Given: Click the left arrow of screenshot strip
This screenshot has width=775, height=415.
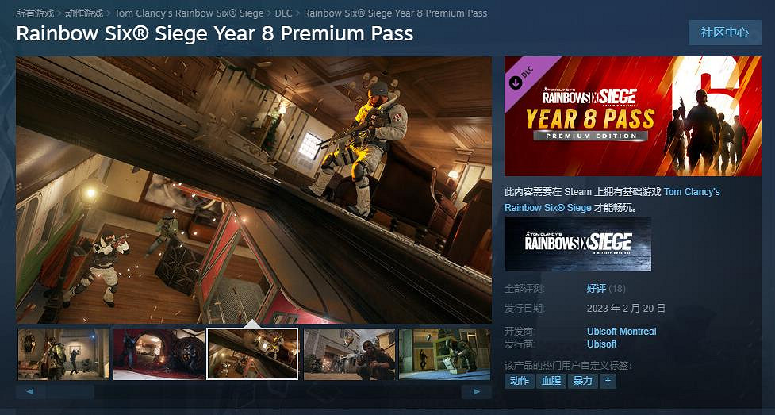Looking at the screenshot, I should click(x=31, y=392).
